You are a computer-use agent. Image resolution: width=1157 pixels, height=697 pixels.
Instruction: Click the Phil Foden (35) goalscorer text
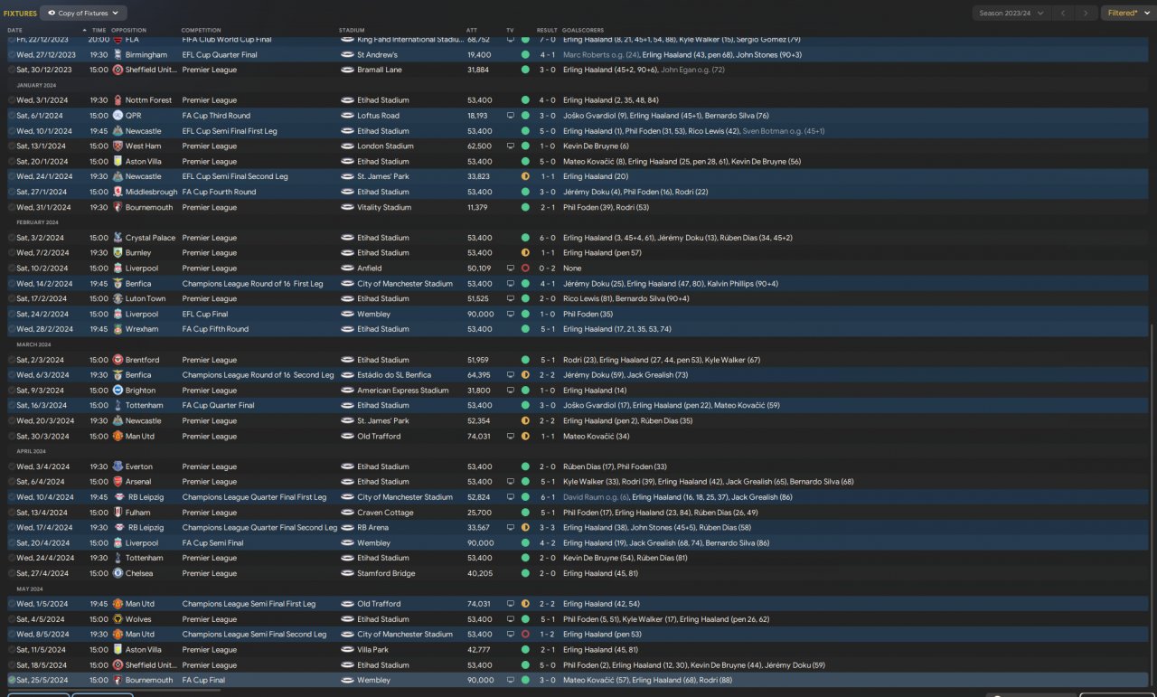pyautogui.click(x=588, y=314)
